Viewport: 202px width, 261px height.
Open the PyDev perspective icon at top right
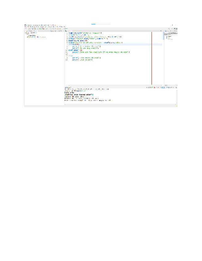click(x=176, y=29)
